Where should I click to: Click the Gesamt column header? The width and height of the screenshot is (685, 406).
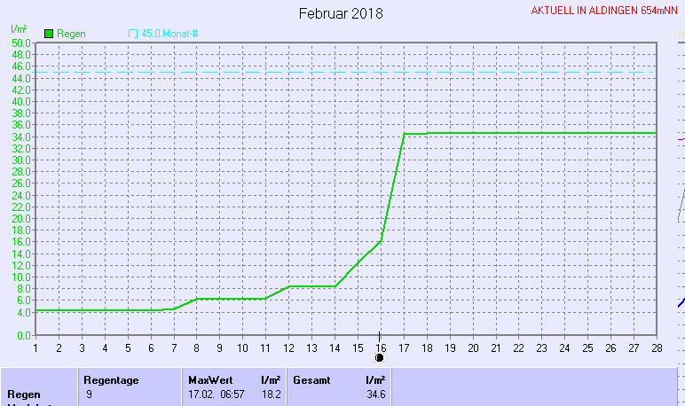click(x=311, y=379)
